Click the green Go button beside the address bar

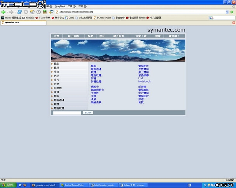[232, 12]
